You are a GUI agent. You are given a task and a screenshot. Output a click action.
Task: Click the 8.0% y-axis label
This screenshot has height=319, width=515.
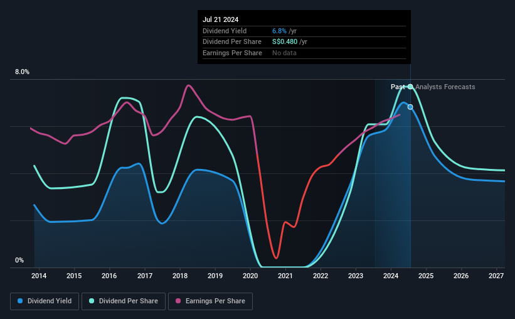22,72
